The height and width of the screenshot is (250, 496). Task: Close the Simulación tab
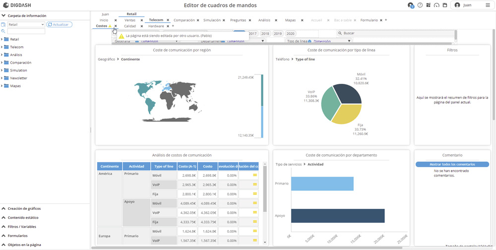(x=224, y=20)
